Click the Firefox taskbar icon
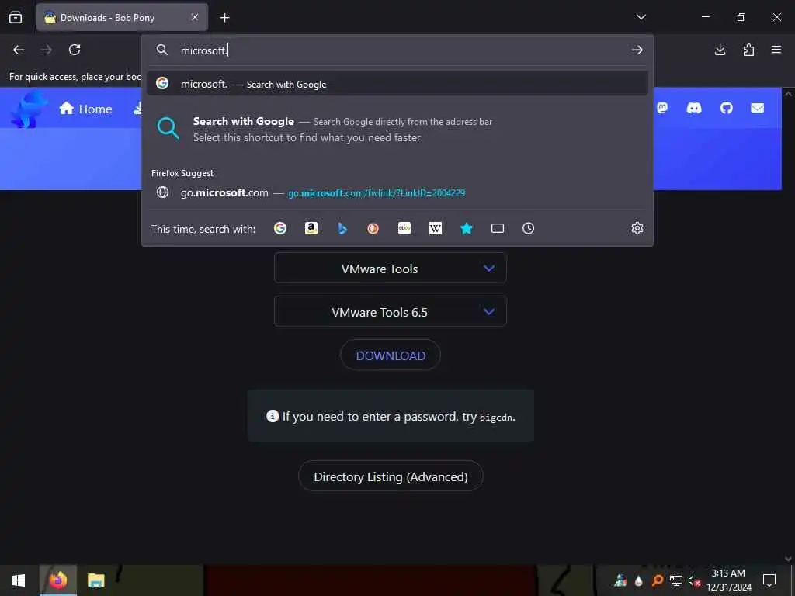The image size is (795, 596). (58, 580)
